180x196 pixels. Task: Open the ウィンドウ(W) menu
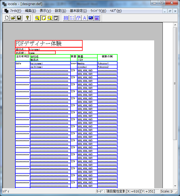click(x=98, y=11)
